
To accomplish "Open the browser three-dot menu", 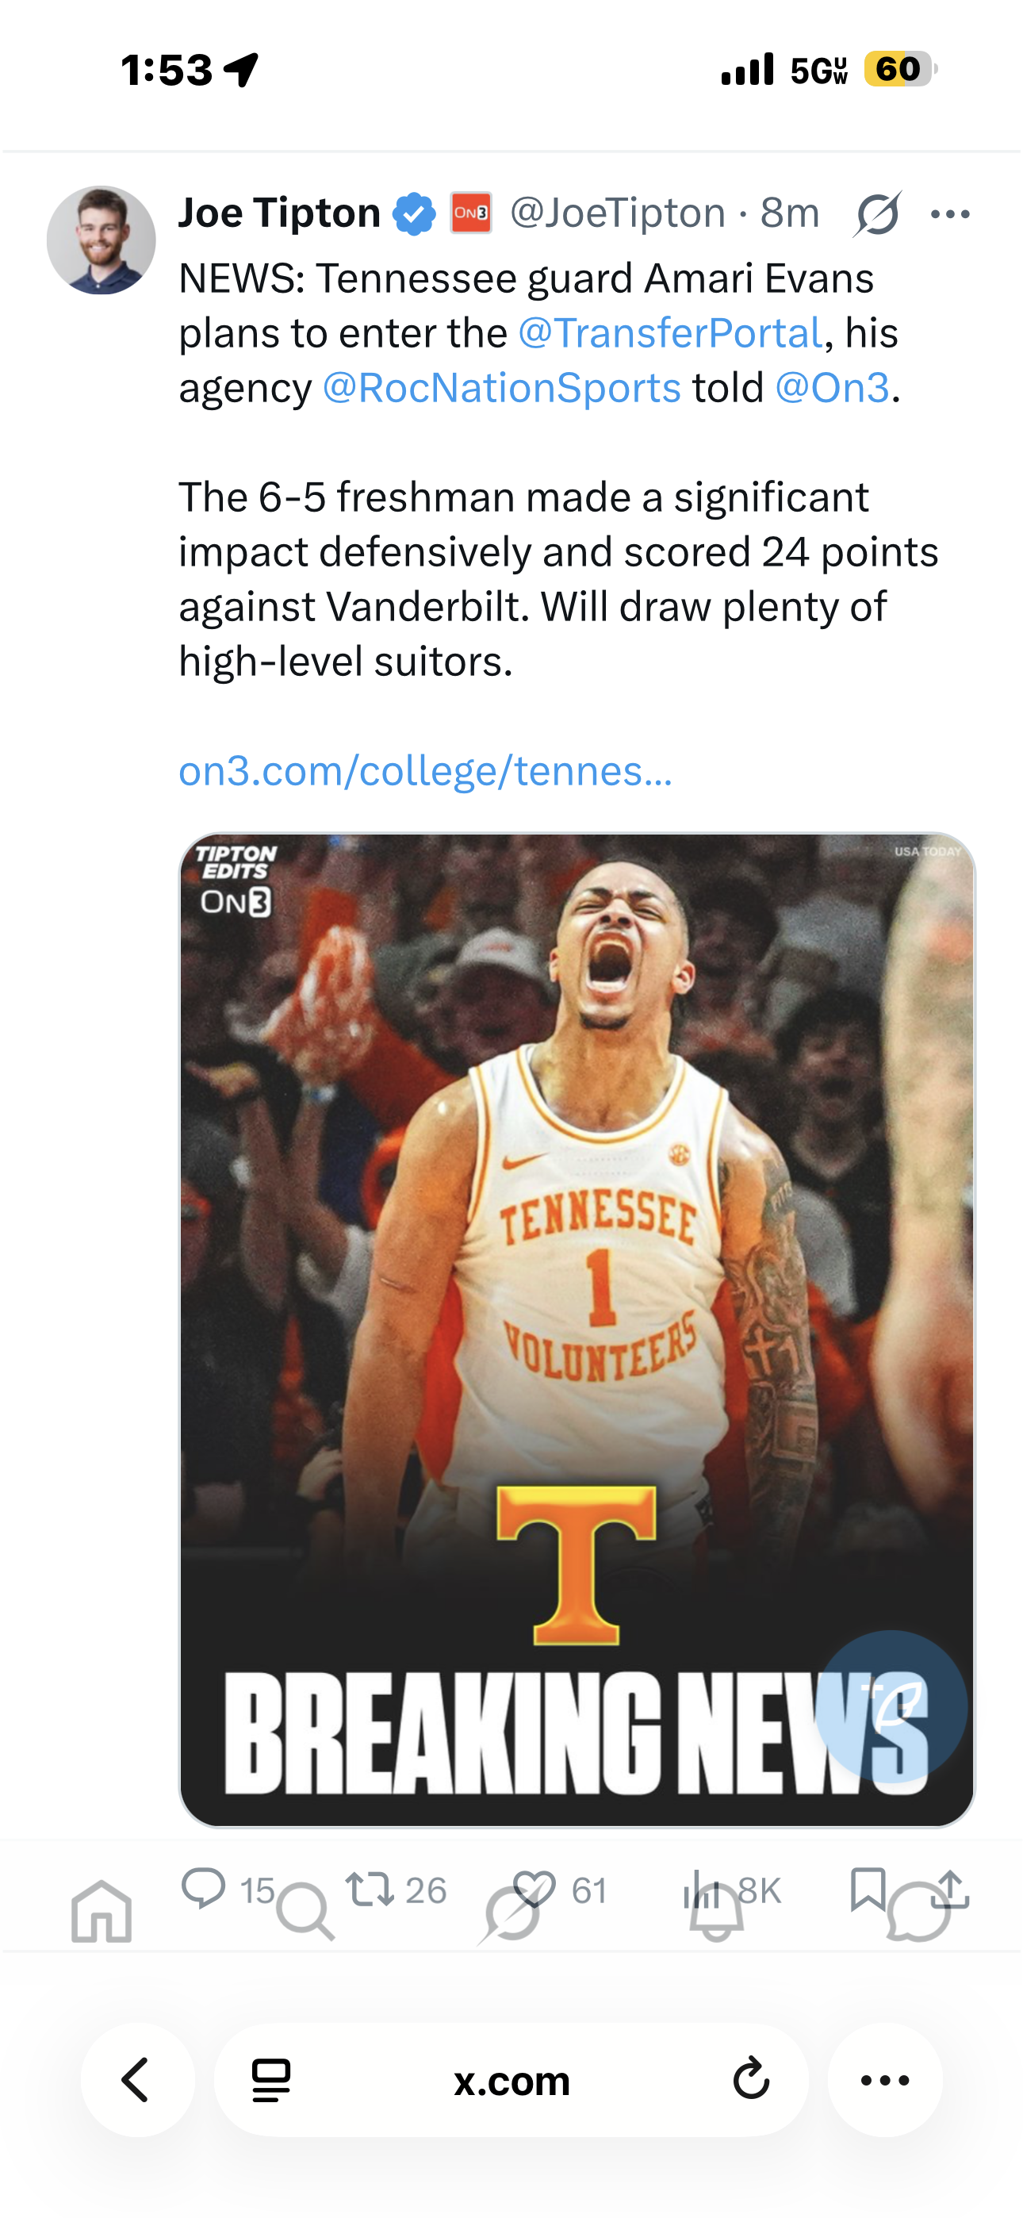I will (x=884, y=2080).
